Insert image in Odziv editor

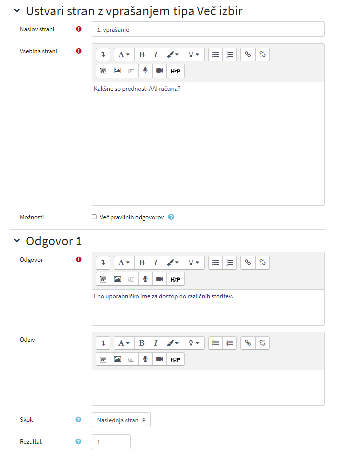(x=117, y=359)
